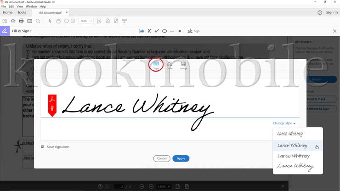Click the Save file toolbar icon
Image resolution: width=340 pixels, height=191 pixels.
tap(5, 21)
